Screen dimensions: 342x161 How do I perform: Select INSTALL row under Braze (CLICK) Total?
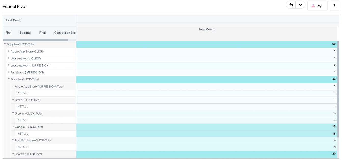pyautogui.click(x=45, y=107)
